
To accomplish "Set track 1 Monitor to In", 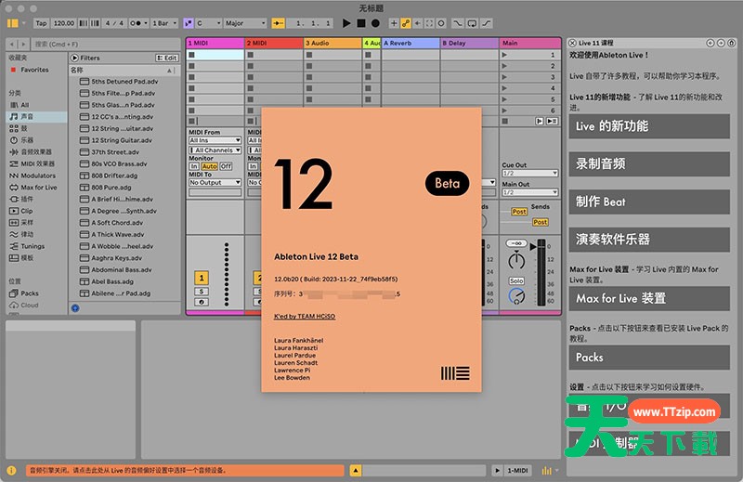I will pos(194,166).
